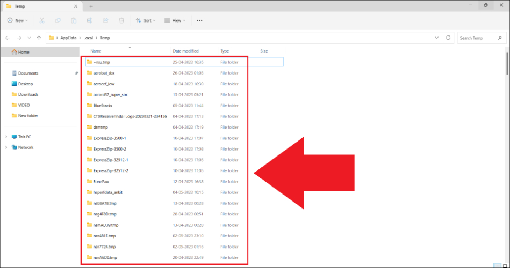Click Local in breadcrumb path
This screenshot has height=268, width=510.
click(x=88, y=38)
